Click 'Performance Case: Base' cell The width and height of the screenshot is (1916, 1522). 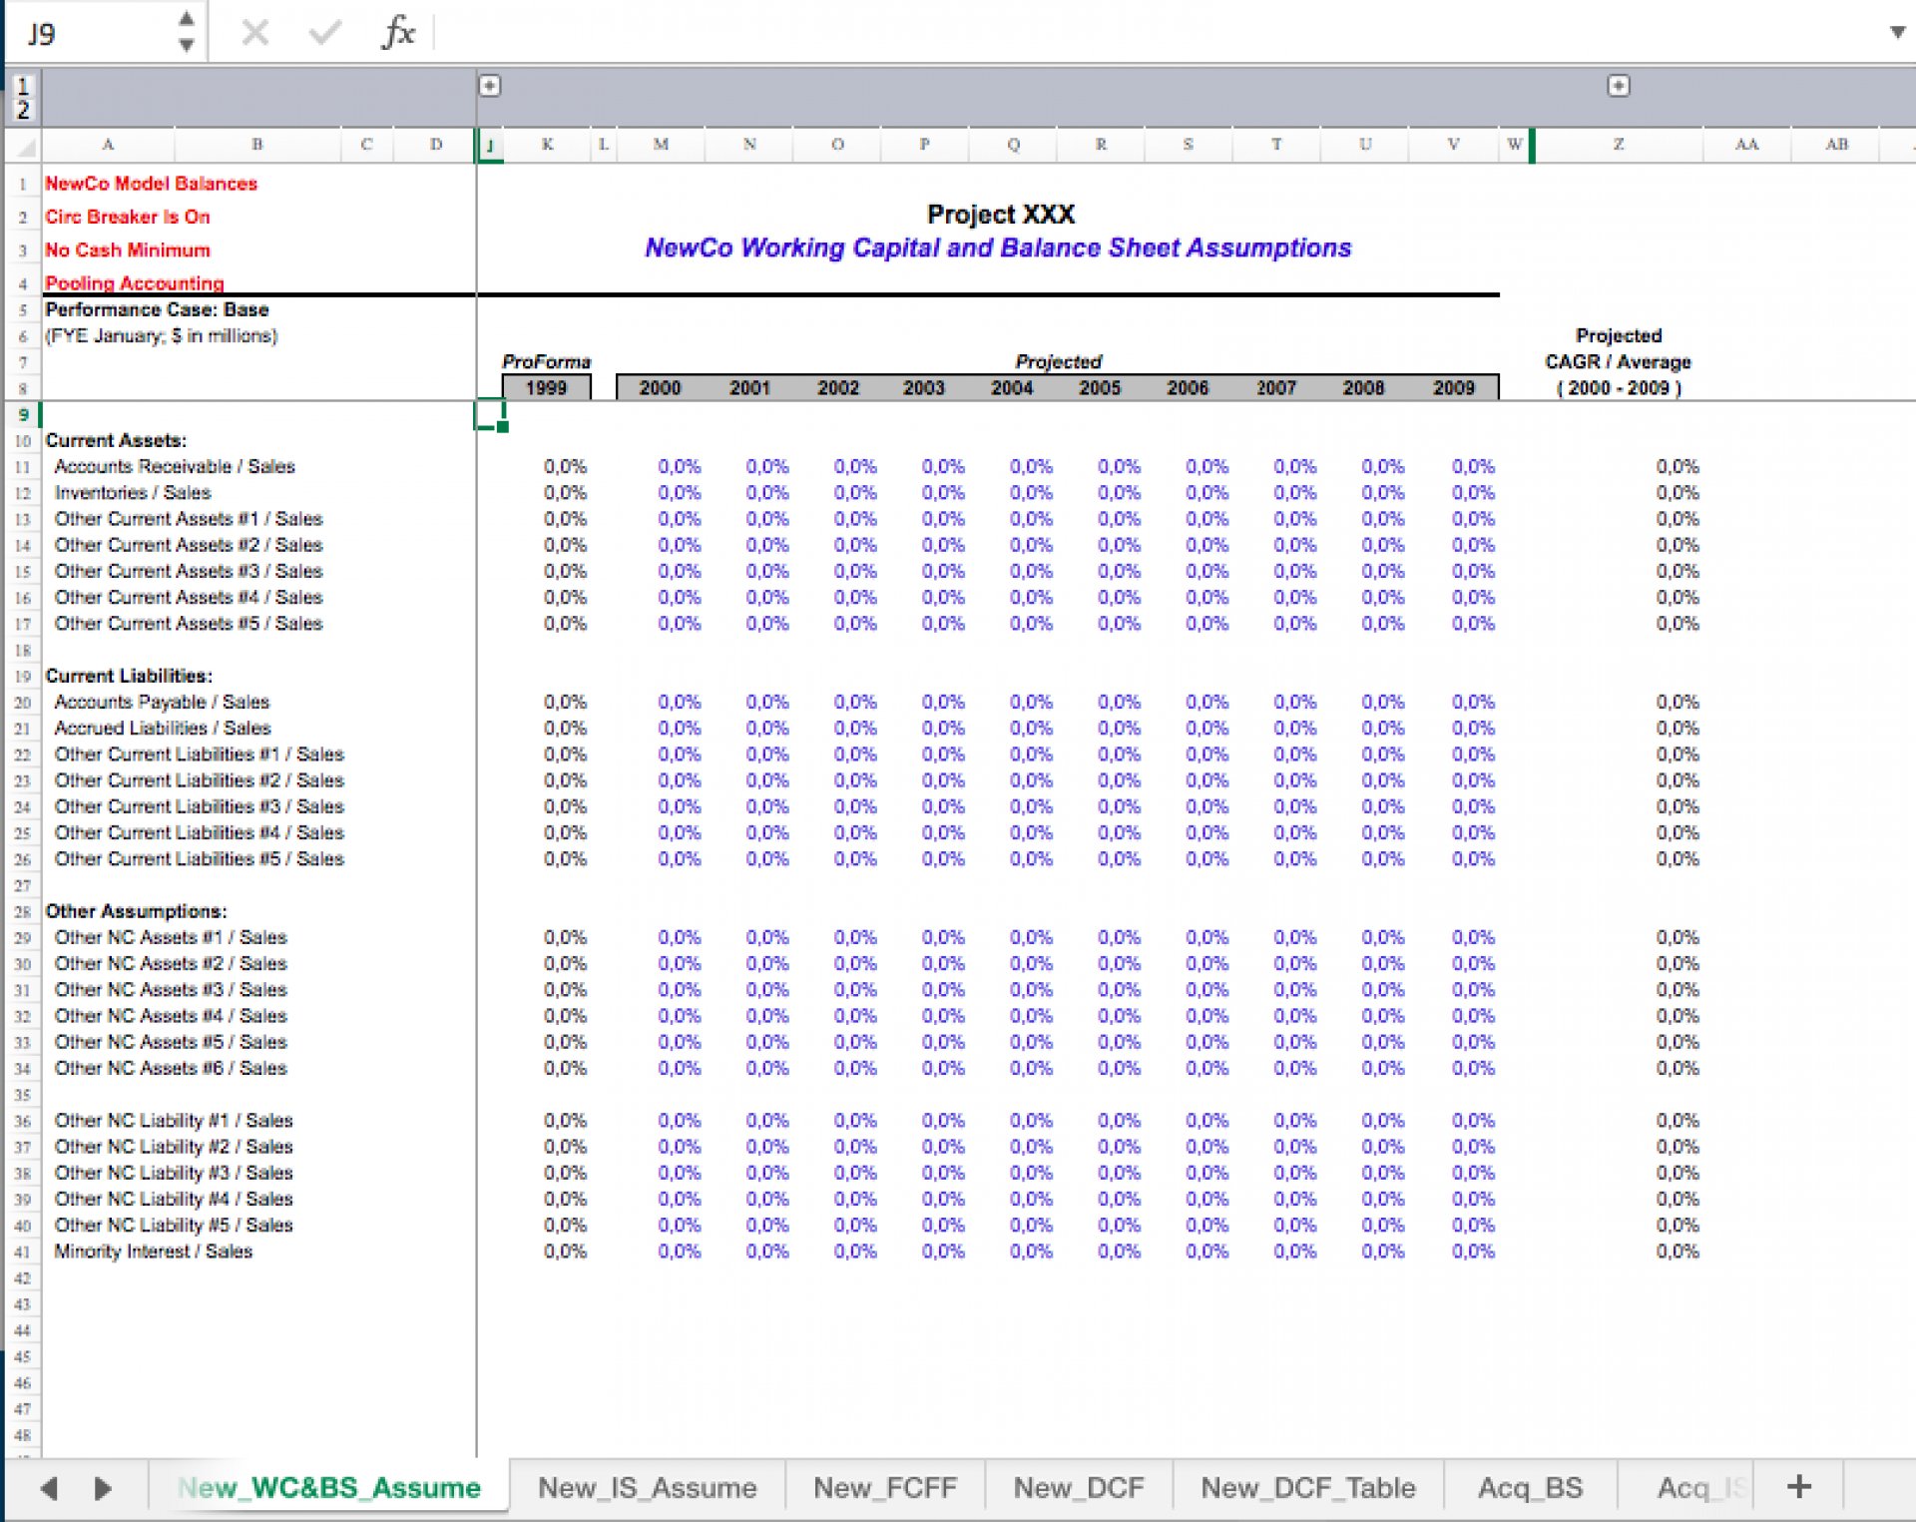click(x=157, y=309)
